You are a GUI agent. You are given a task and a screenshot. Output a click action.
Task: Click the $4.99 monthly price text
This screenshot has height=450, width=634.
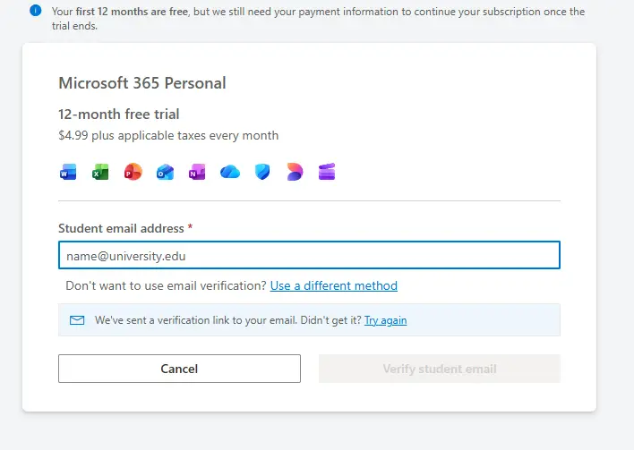pos(168,135)
